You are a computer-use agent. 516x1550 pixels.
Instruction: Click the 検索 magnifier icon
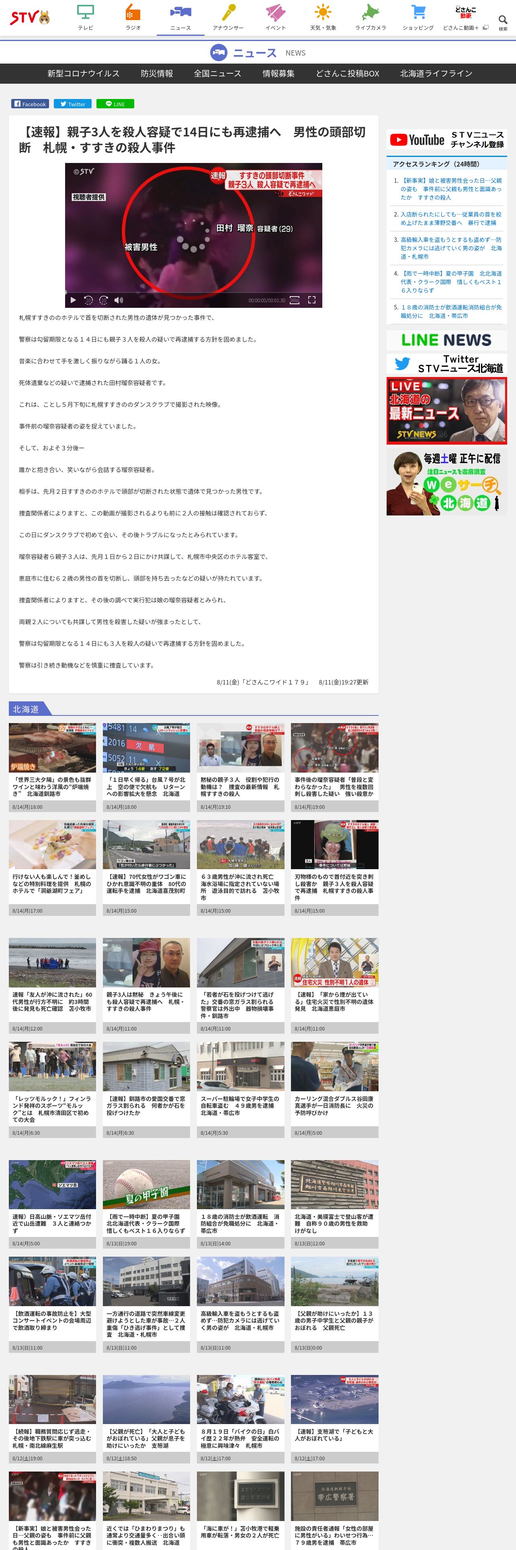tap(503, 20)
